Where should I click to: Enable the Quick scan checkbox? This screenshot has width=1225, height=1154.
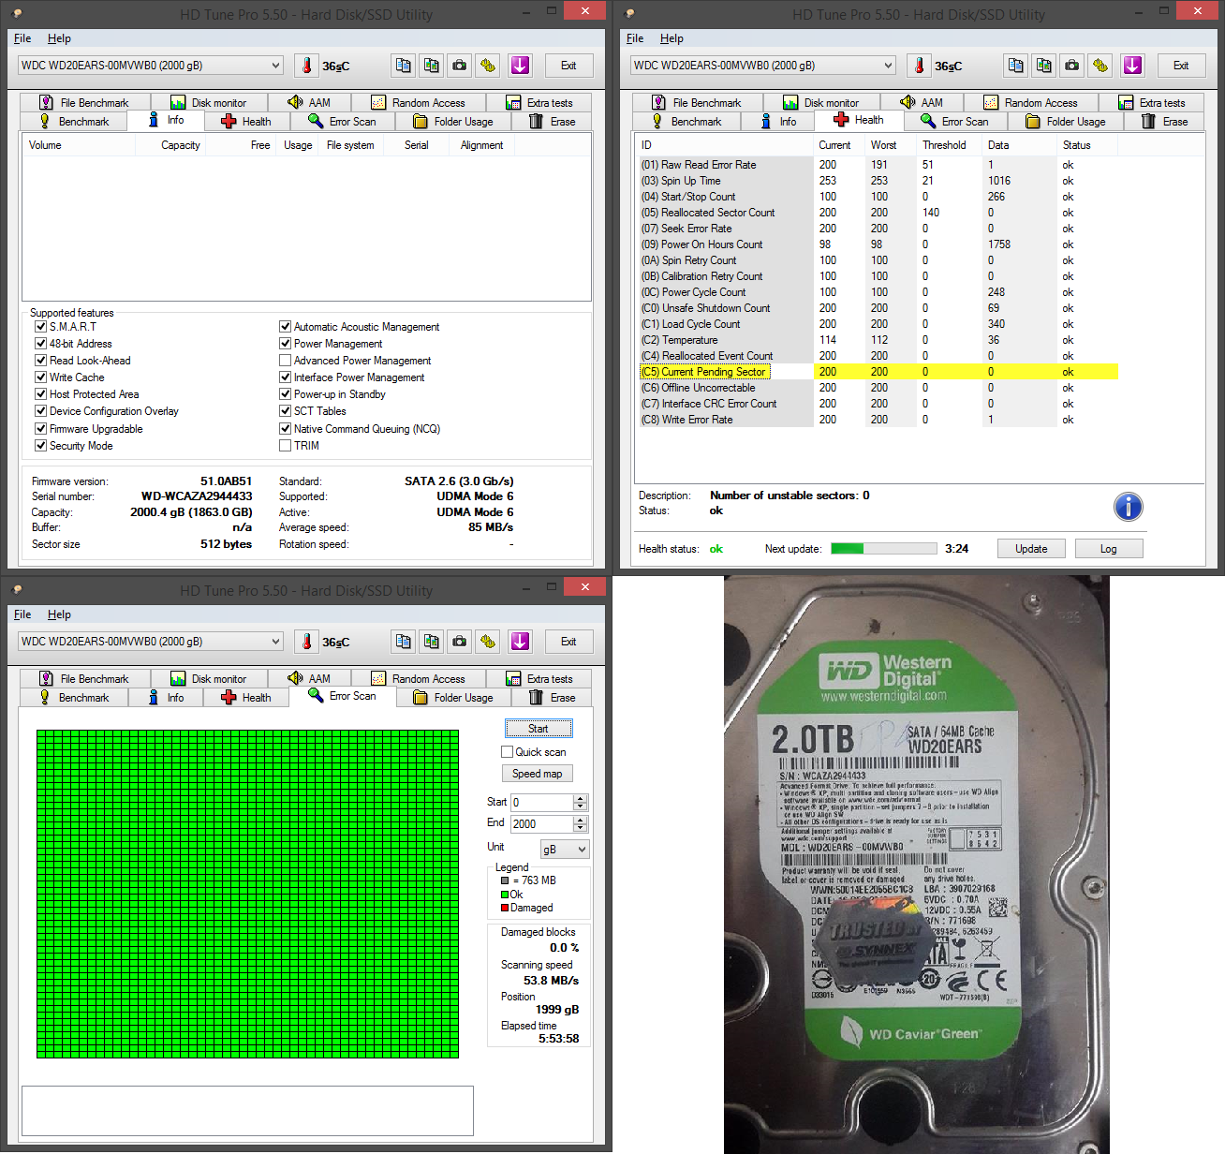508,752
